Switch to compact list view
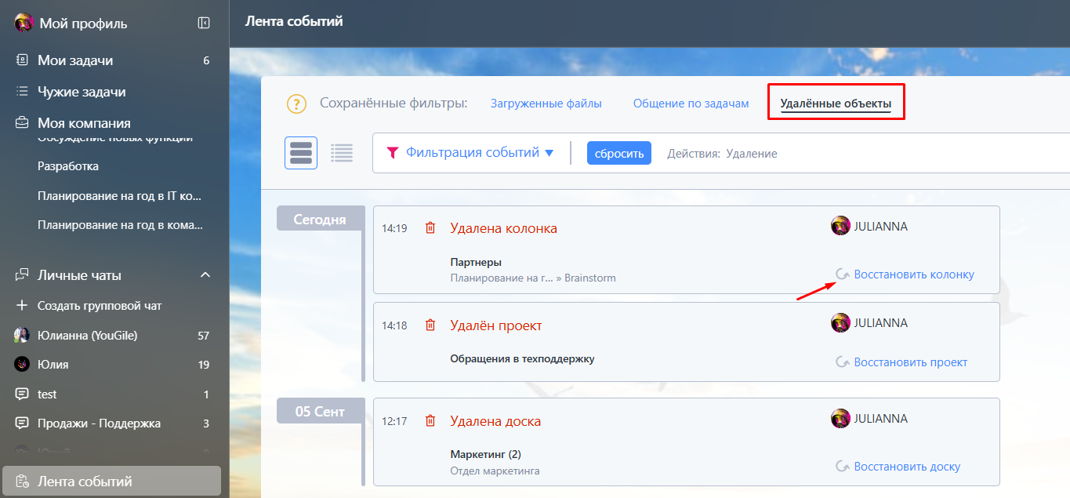The height and width of the screenshot is (498, 1070). 342,153
